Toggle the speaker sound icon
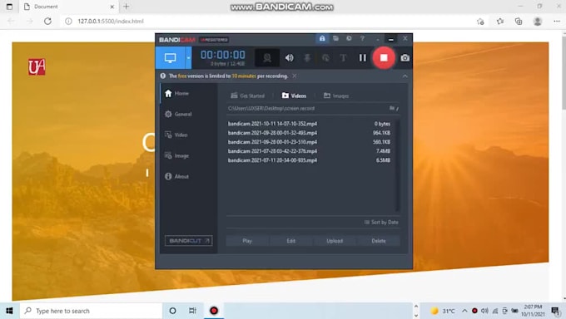 [289, 57]
